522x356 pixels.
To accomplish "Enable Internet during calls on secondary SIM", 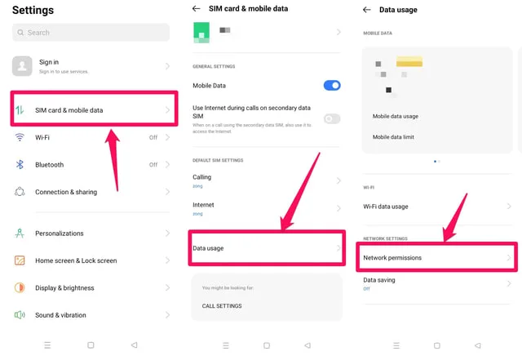I will 332,118.
